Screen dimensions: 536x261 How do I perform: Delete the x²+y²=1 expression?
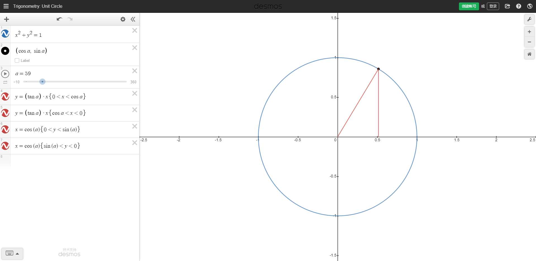point(135,30)
